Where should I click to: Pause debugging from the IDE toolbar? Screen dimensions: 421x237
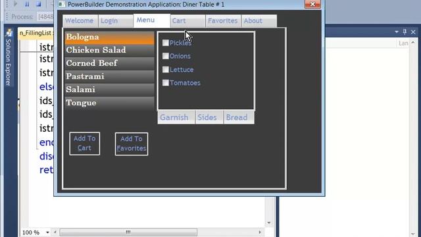point(27,4)
